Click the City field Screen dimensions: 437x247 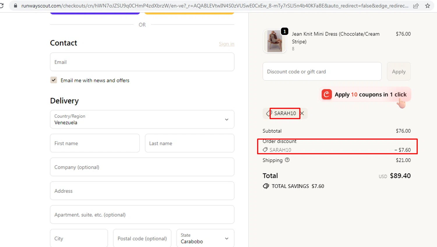(x=79, y=238)
